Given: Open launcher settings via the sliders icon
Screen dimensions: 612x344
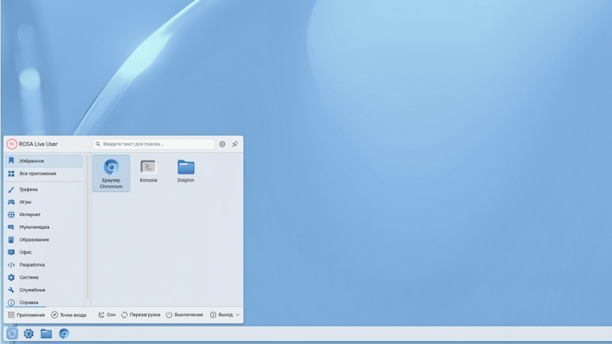Looking at the screenshot, I should (222, 144).
